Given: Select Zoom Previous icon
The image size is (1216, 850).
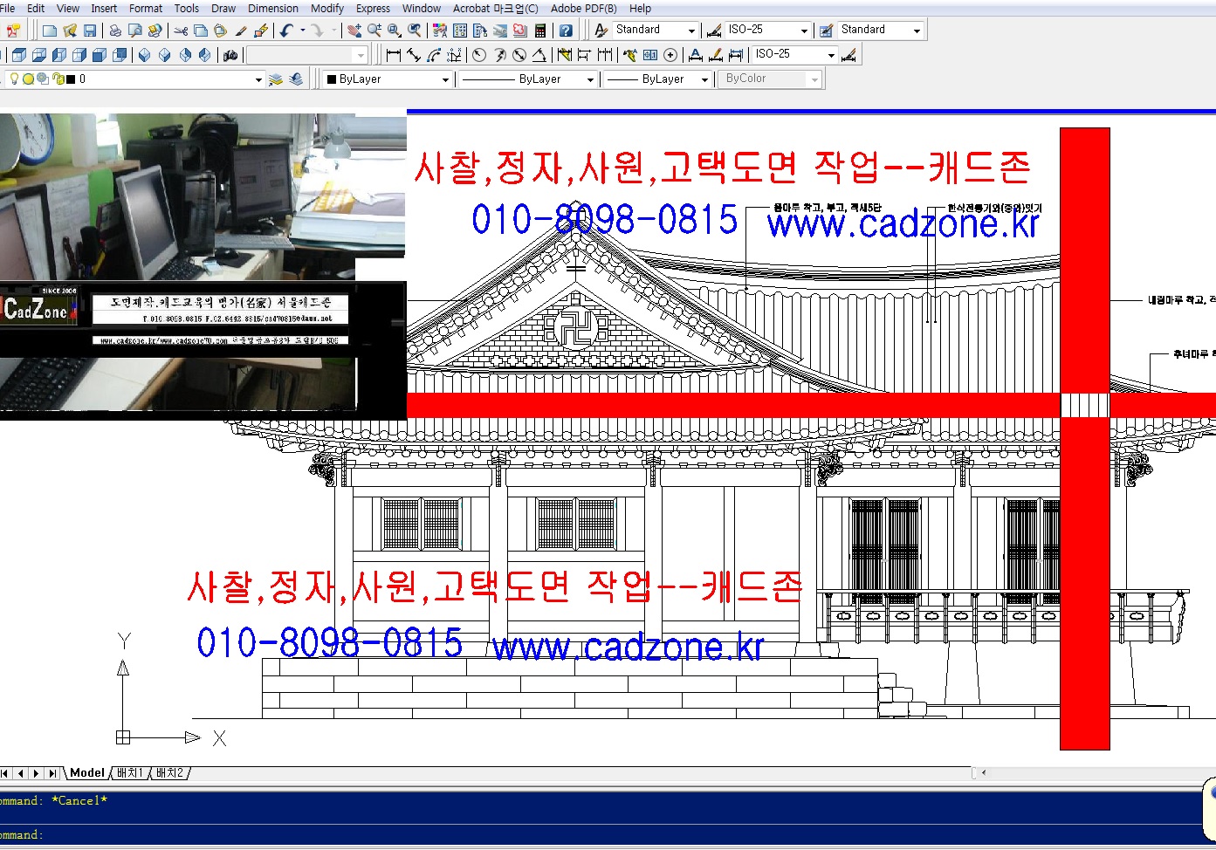Looking at the screenshot, I should pyautogui.click(x=414, y=31).
